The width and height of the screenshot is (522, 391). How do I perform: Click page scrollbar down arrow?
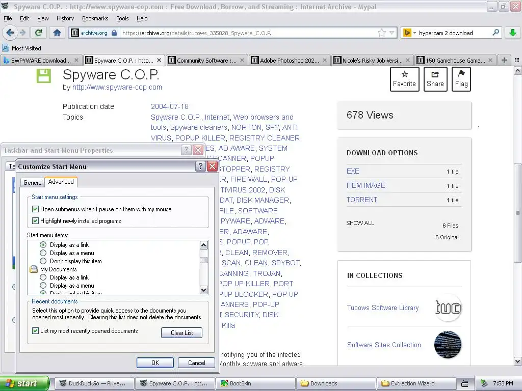point(517,361)
